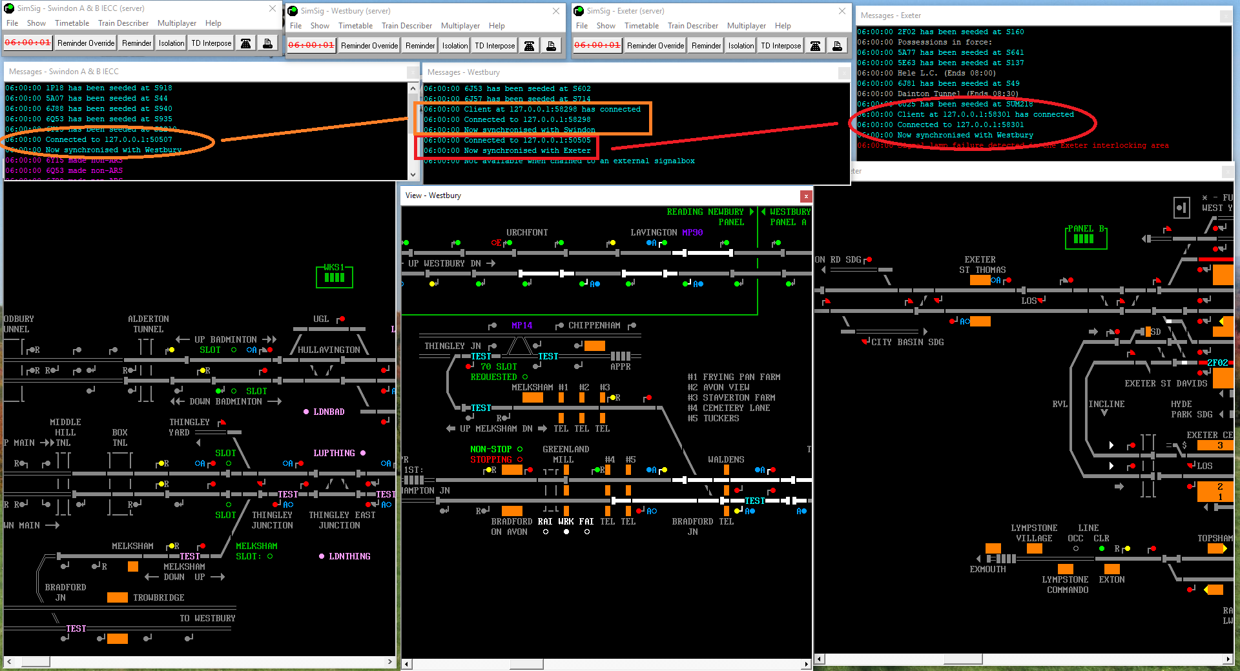Click the SimSig logo in Westbury title bar

293,11
